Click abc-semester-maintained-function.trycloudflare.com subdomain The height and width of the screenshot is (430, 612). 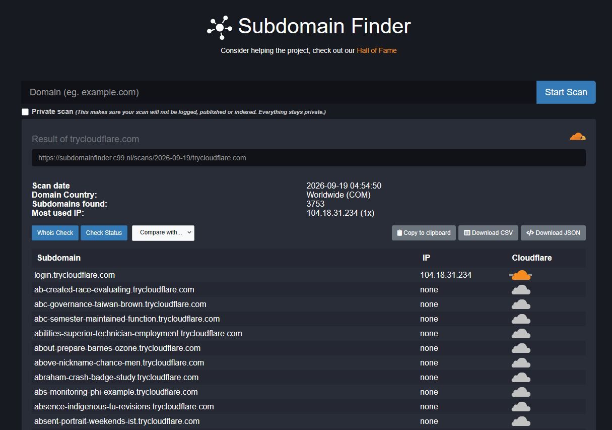point(127,319)
